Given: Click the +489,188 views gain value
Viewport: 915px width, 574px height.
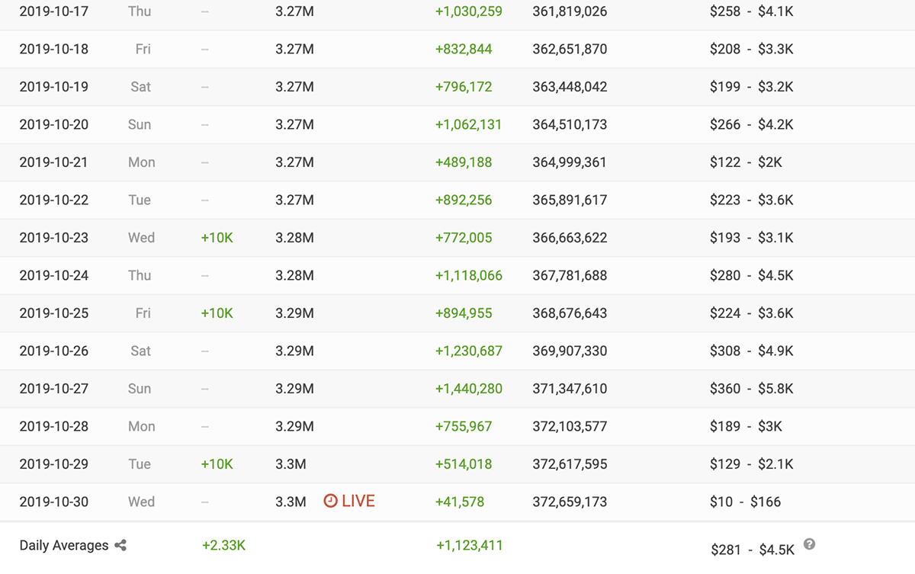Looking at the screenshot, I should point(464,162).
